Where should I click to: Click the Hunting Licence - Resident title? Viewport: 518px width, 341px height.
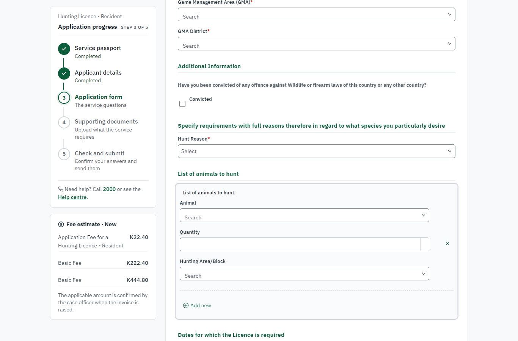click(x=90, y=16)
